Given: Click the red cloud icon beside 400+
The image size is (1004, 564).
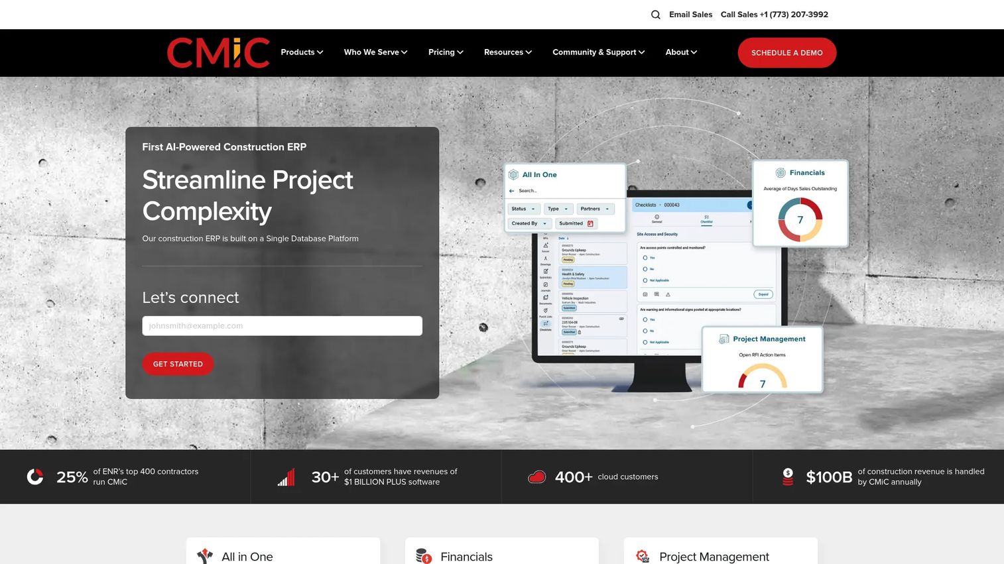Looking at the screenshot, I should click(x=536, y=477).
